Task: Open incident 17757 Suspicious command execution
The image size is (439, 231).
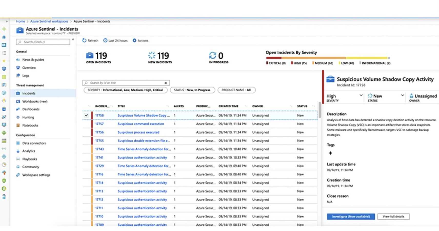Action: point(141,124)
